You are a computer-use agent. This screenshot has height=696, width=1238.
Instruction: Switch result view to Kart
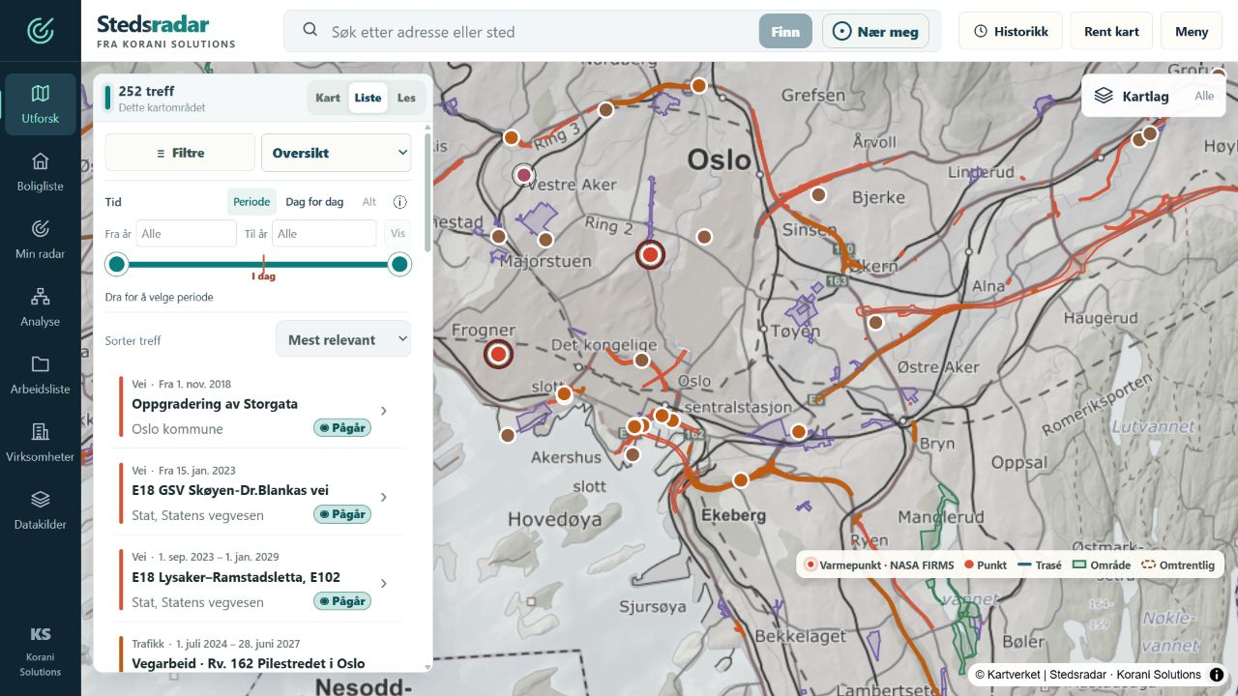(x=328, y=98)
